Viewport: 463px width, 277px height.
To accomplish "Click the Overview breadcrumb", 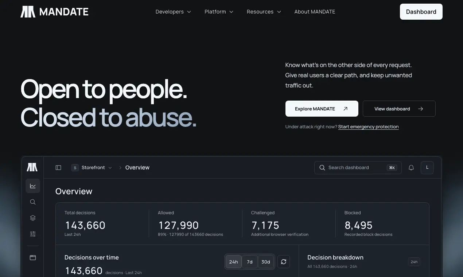I will (137, 168).
